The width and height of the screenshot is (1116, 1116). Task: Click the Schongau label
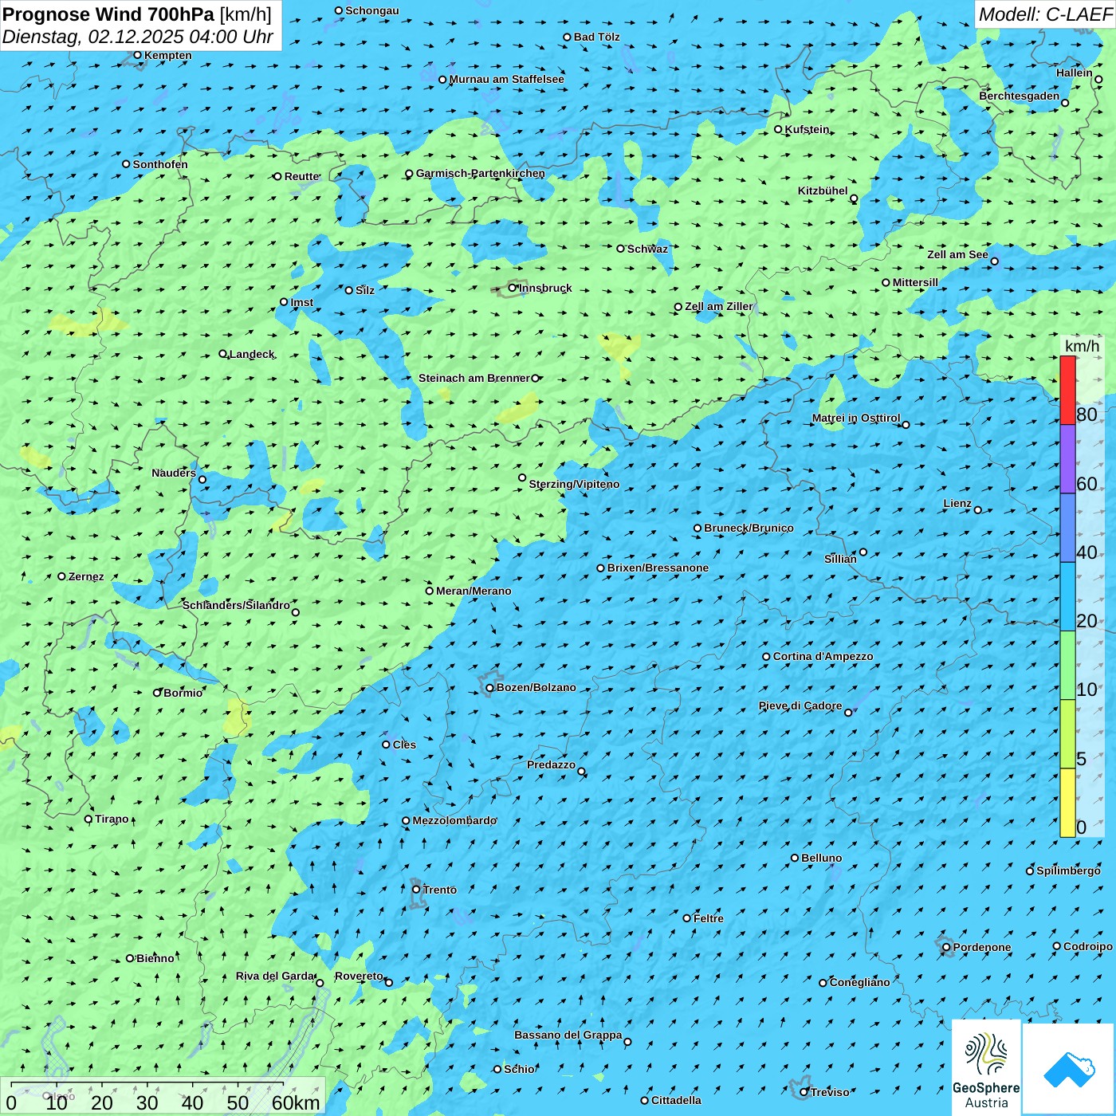(x=372, y=10)
